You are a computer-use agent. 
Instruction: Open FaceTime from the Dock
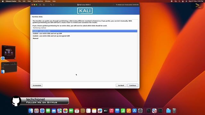pyautogui.click(x=71, y=111)
